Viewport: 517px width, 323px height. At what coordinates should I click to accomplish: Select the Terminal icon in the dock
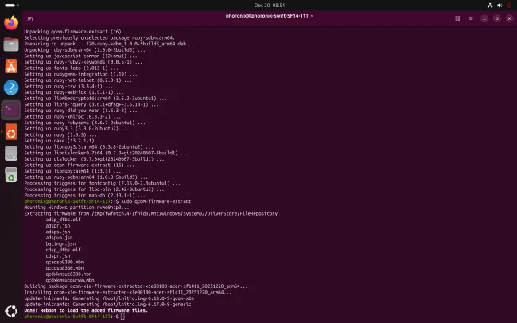coord(11,109)
